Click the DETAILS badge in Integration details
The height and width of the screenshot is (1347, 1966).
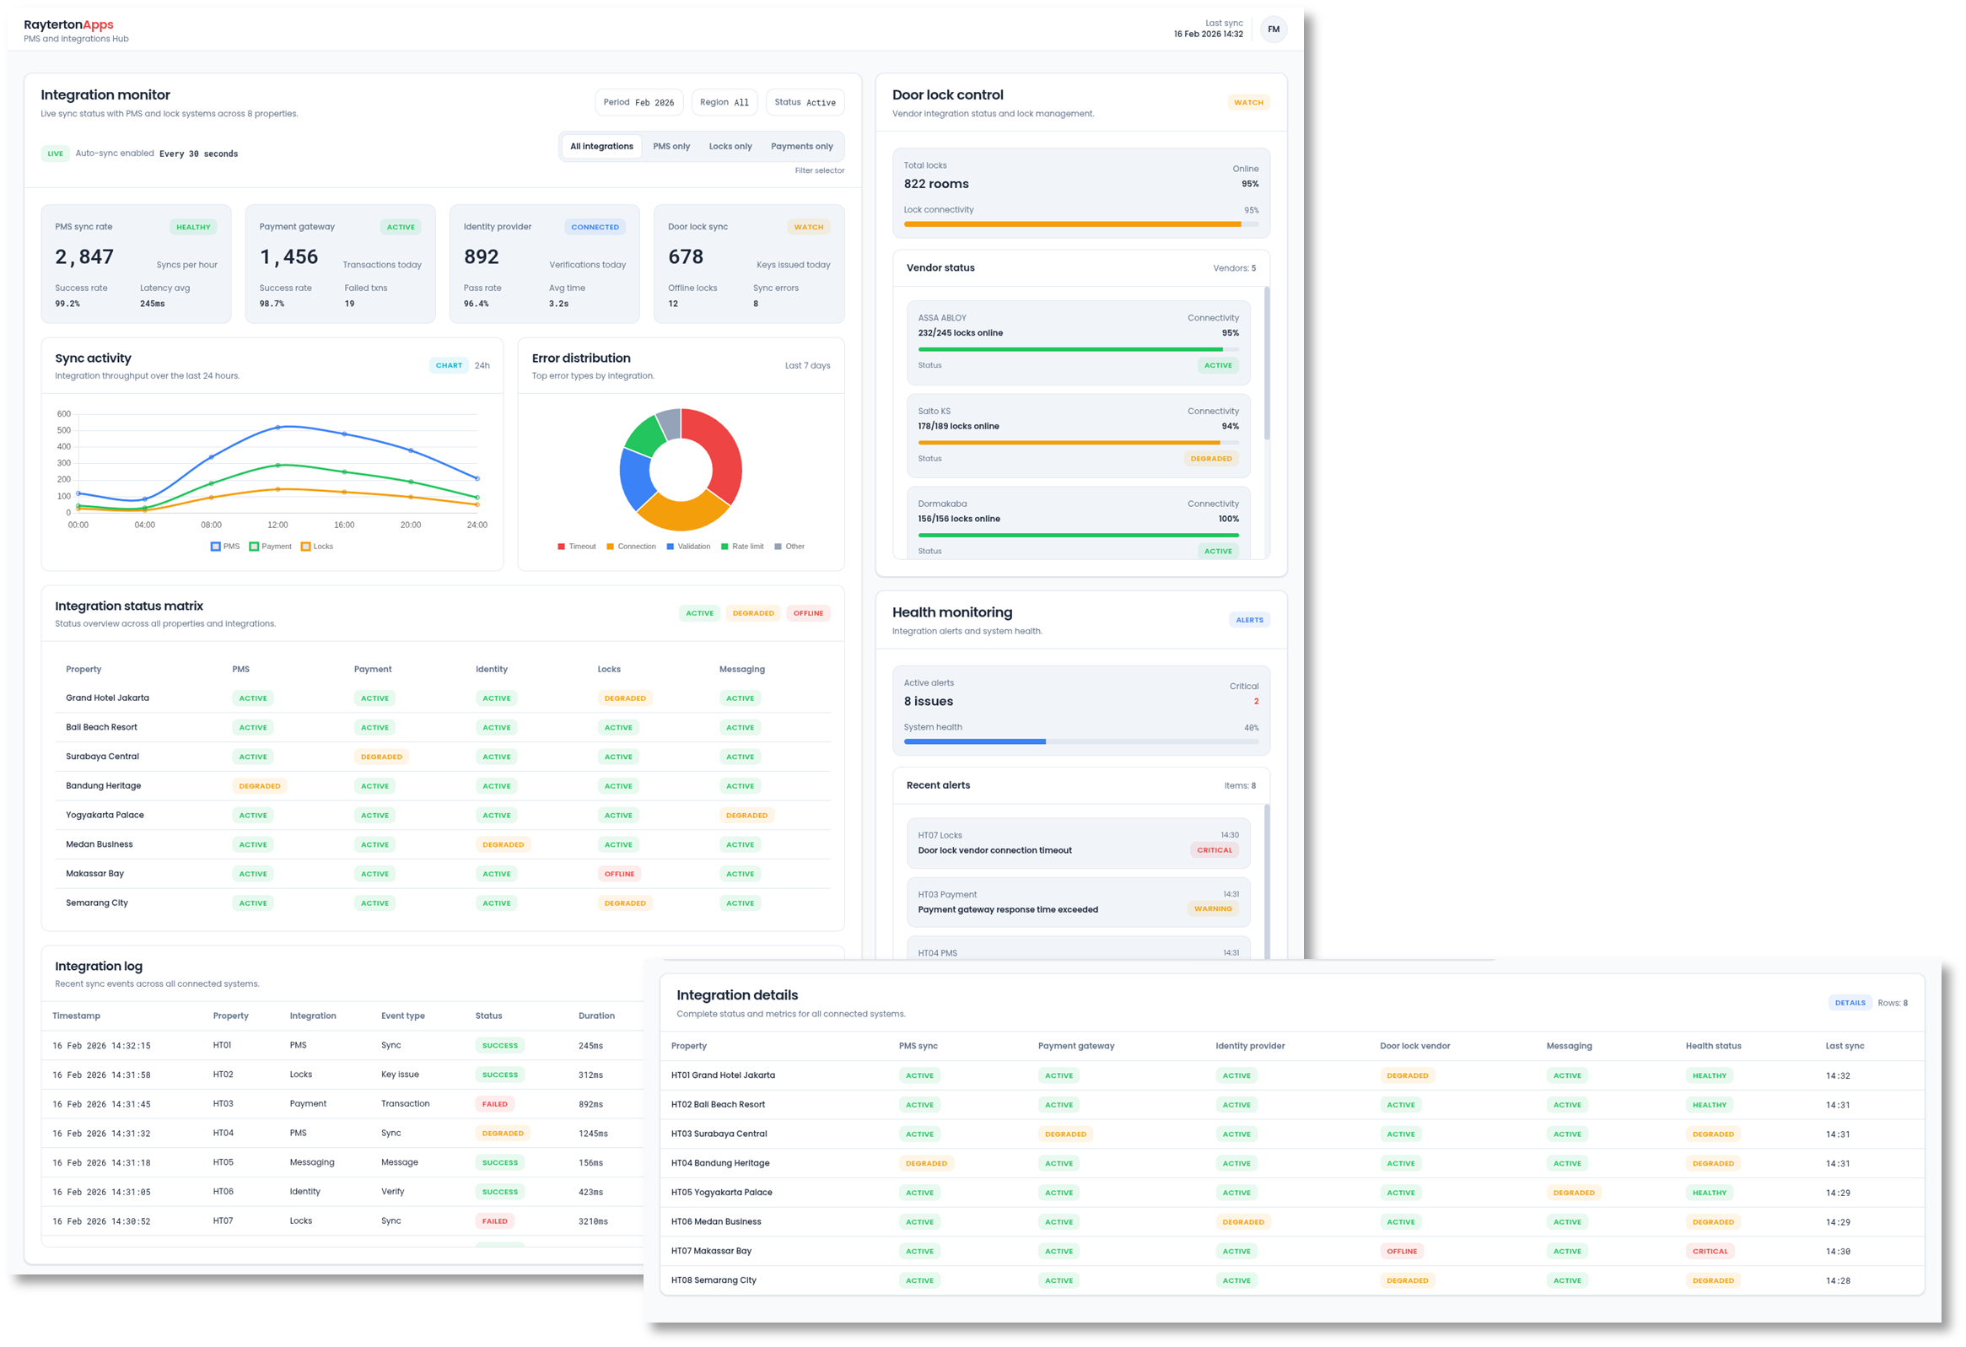point(1850,1002)
